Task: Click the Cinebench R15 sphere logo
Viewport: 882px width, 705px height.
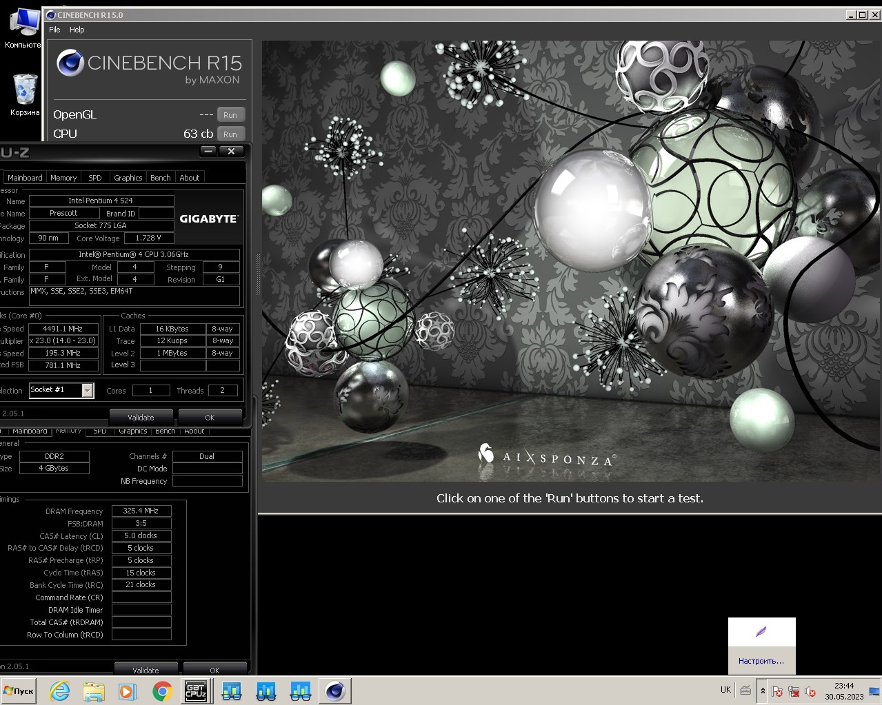Action: coord(70,63)
